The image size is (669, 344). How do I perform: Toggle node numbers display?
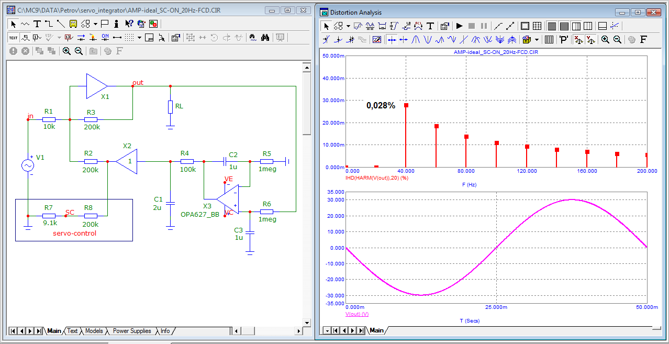coord(37,38)
